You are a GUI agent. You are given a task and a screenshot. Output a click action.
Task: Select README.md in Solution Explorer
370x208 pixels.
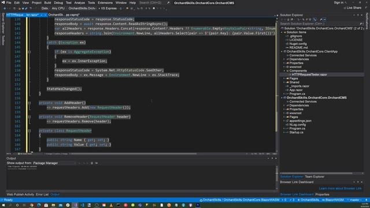[x=298, y=47]
